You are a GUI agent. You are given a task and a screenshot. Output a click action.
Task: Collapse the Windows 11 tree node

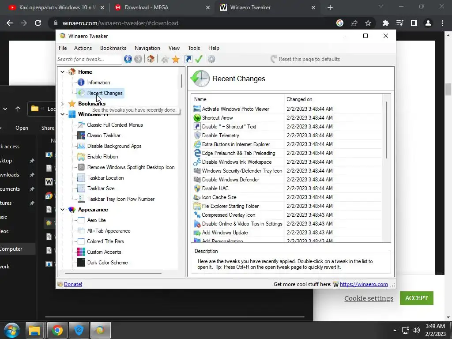pyautogui.click(x=63, y=114)
